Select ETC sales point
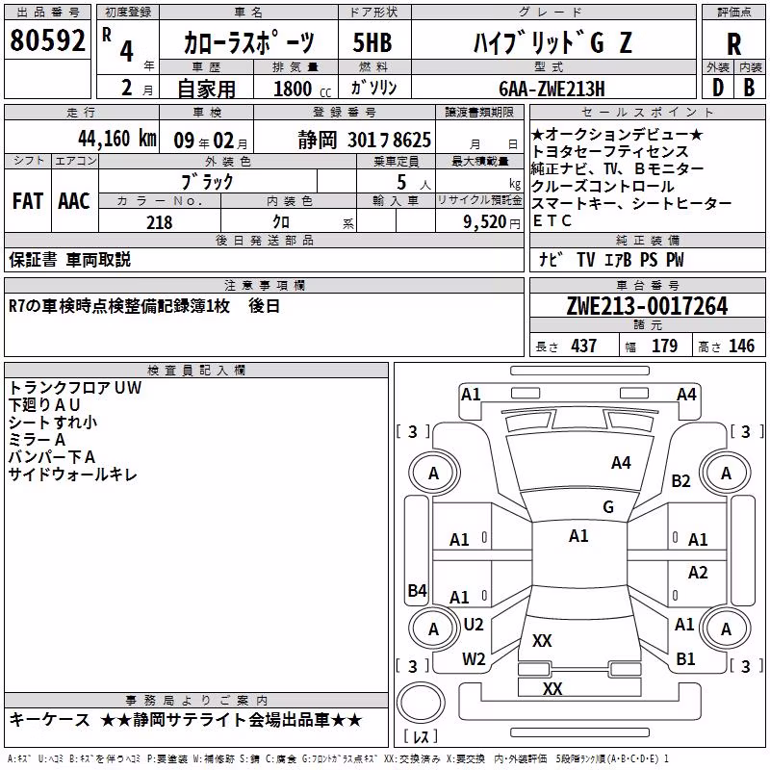Viewport: 770px width, 770px height. [552, 221]
